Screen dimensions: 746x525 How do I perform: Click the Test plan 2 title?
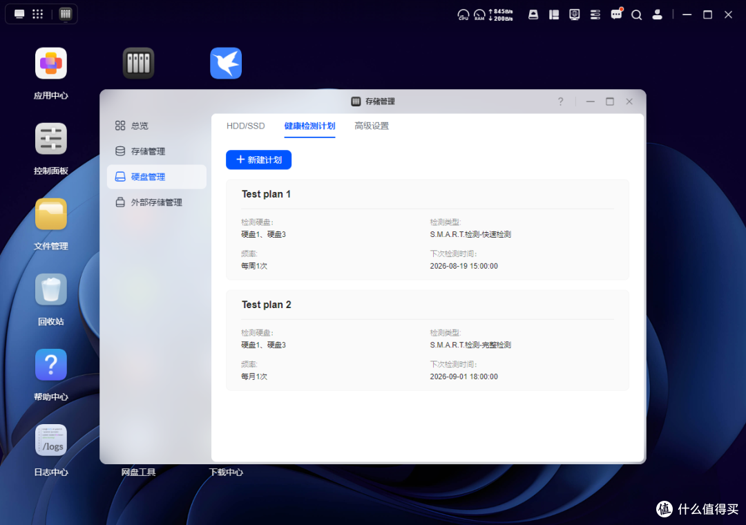click(x=267, y=305)
